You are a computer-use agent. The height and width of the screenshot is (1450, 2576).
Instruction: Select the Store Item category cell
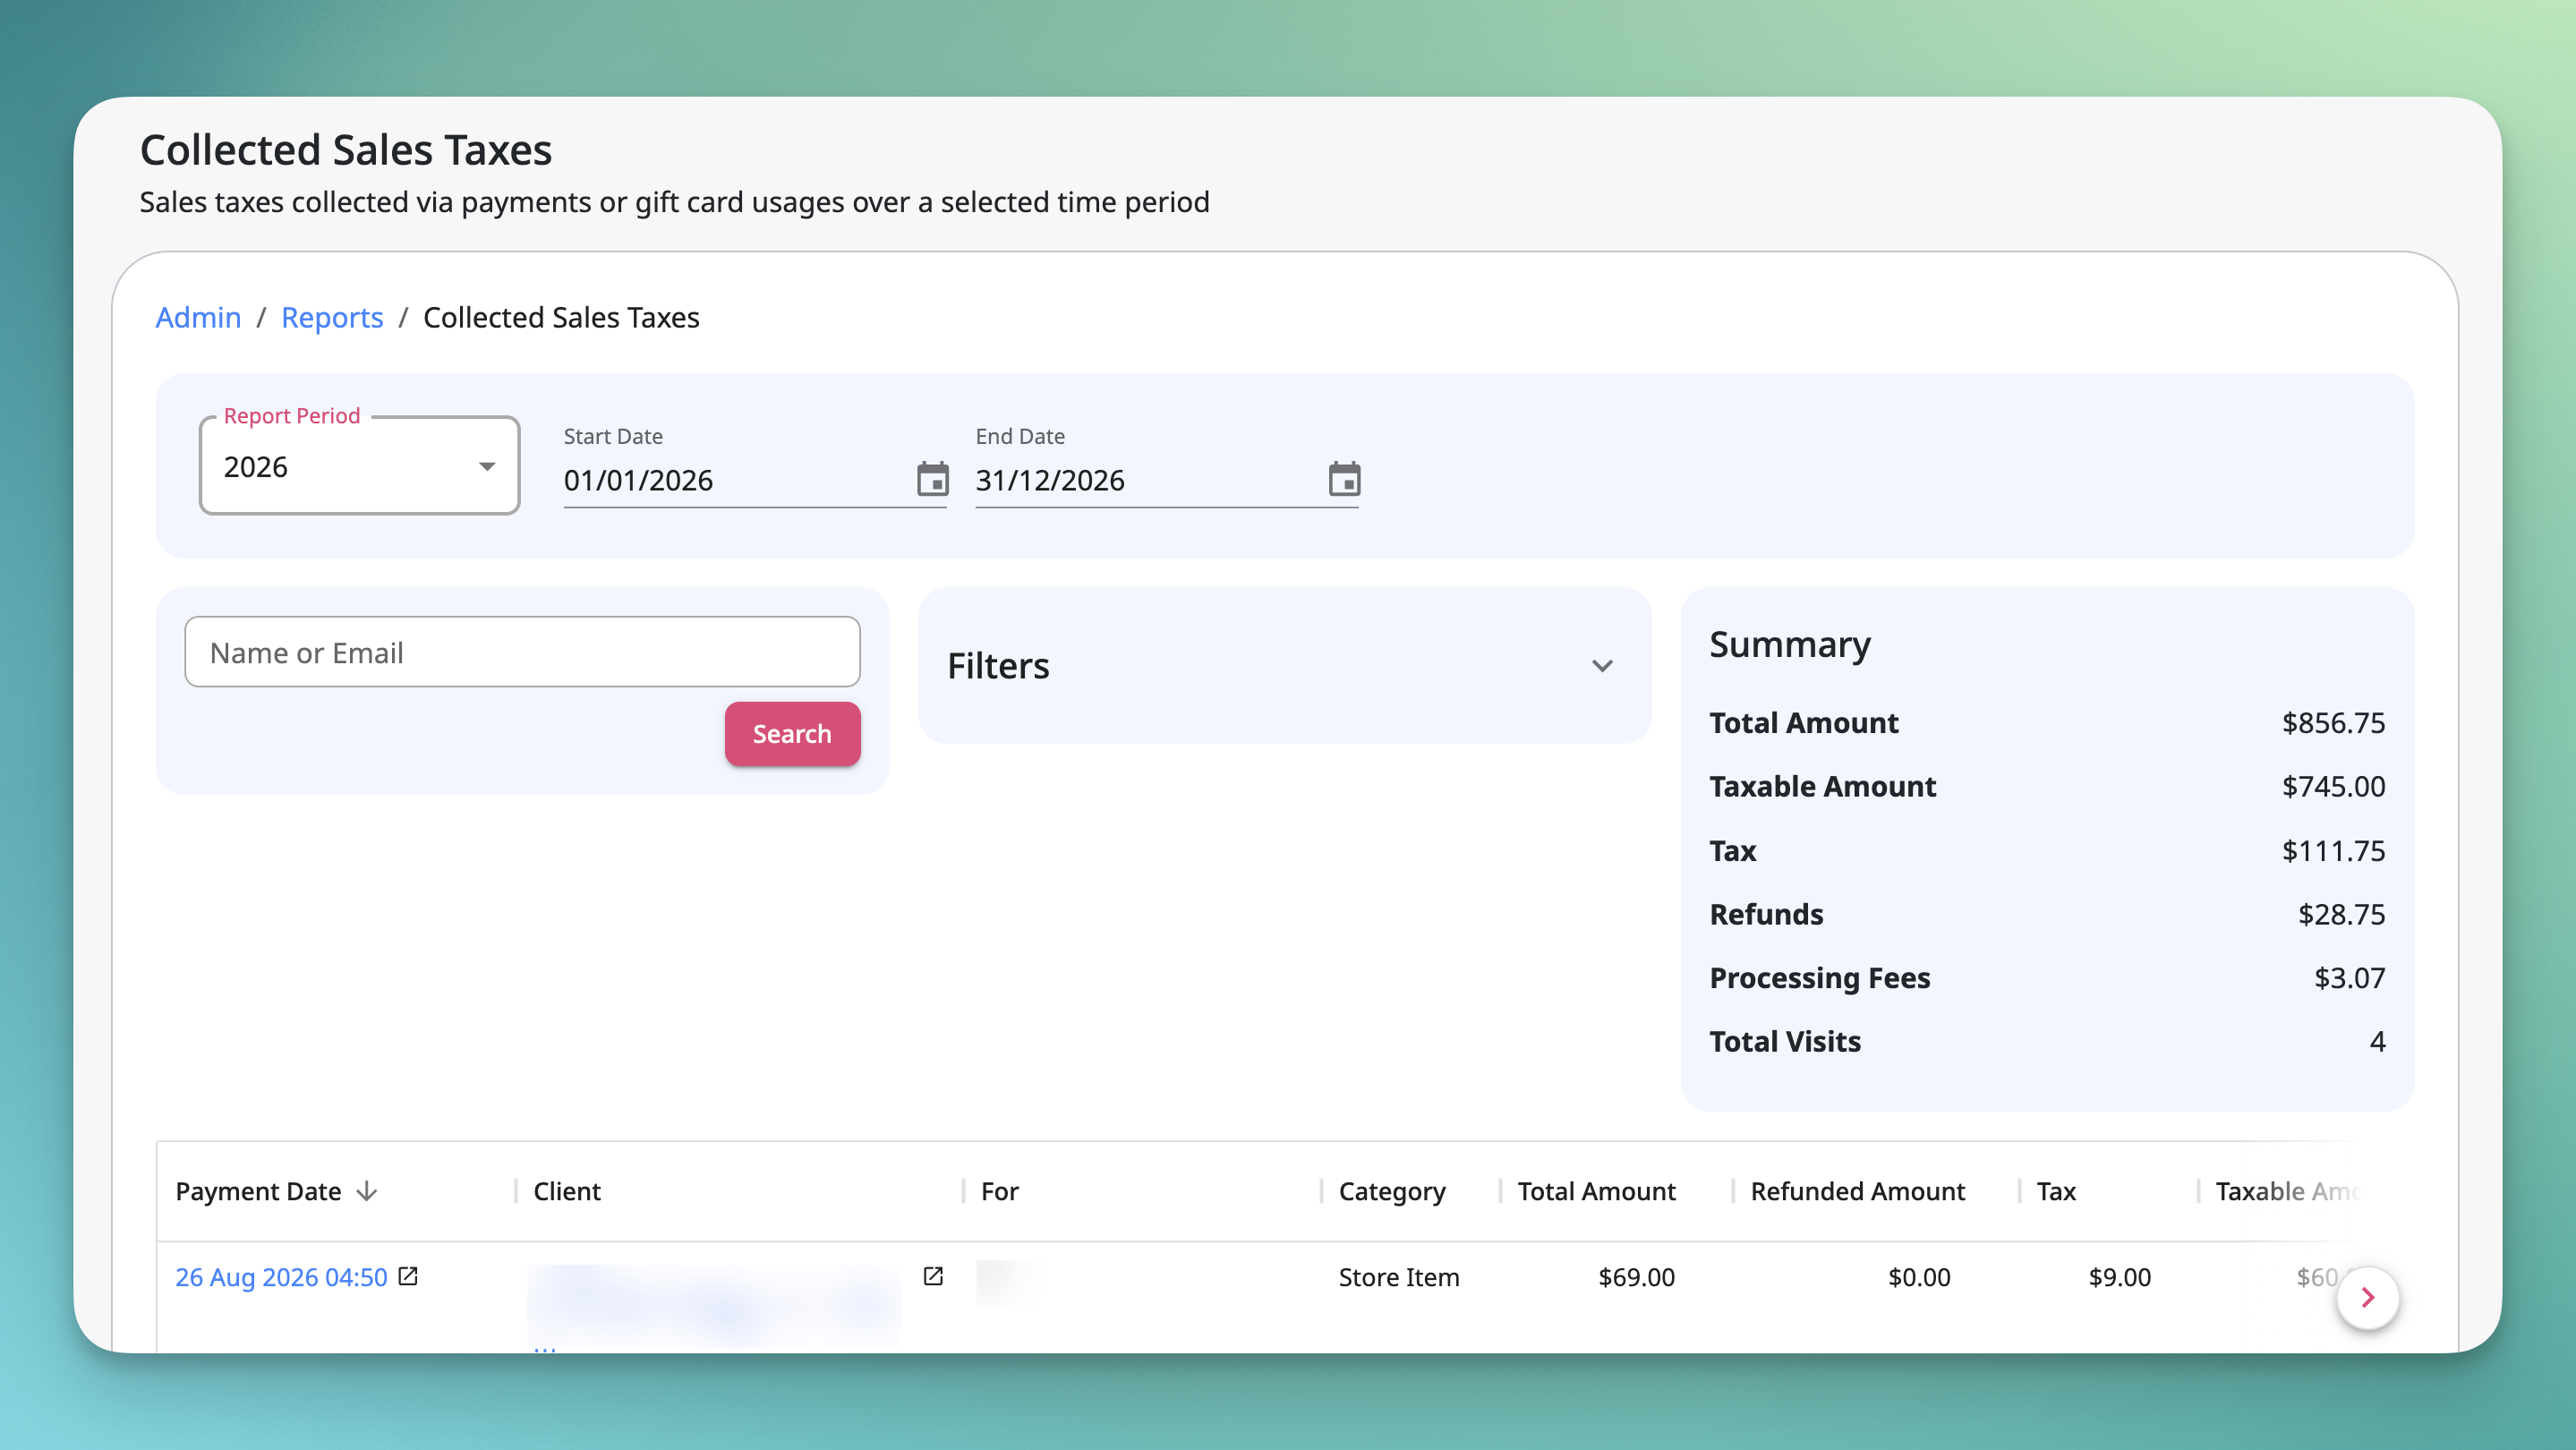click(1399, 1277)
